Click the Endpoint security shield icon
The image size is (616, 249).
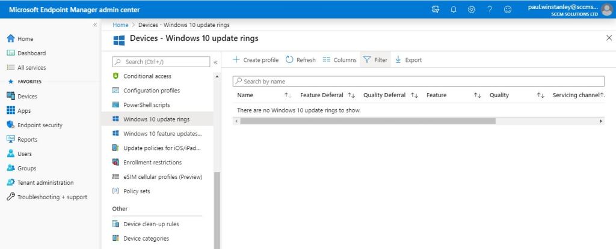click(x=11, y=125)
